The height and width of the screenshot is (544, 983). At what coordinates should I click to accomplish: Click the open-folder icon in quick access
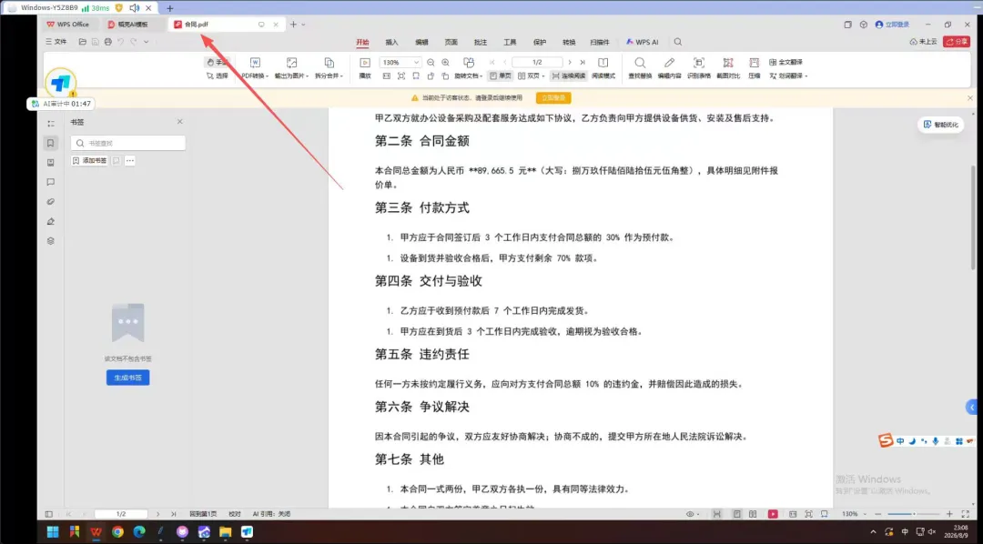(x=82, y=42)
